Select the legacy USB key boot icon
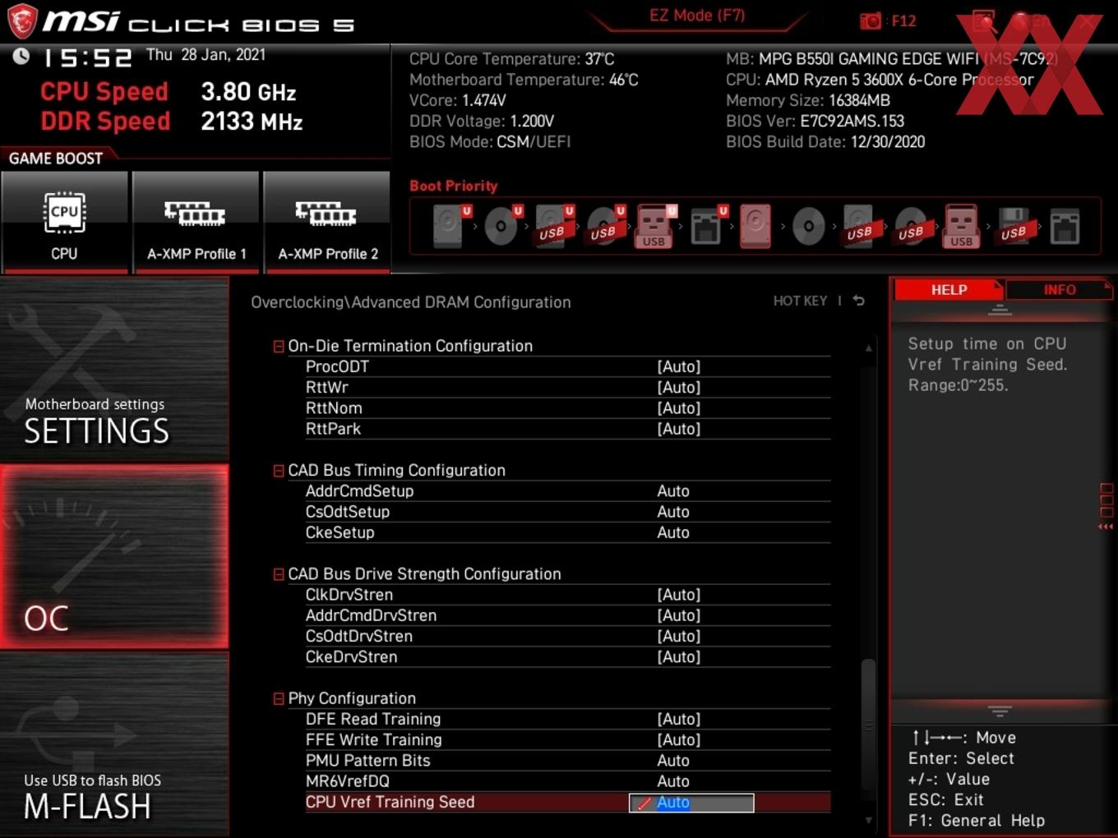The height and width of the screenshot is (838, 1118). pos(962,226)
